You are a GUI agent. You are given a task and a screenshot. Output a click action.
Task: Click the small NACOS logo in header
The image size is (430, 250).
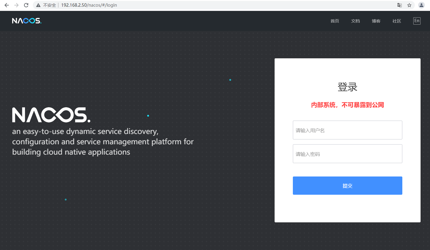pos(27,21)
